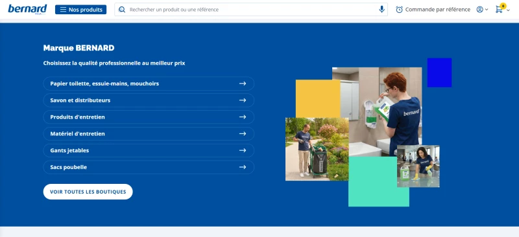Open Savon et distributeurs category
This screenshot has width=519, height=237.
(x=149, y=100)
